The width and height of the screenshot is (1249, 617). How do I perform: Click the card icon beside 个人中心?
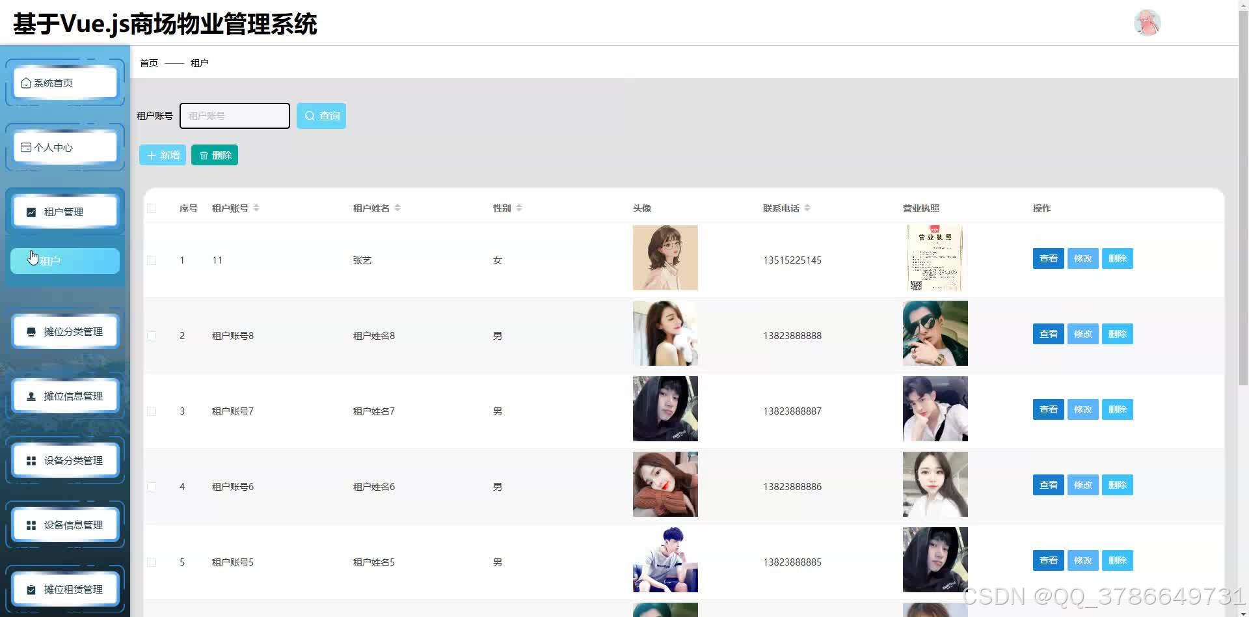(x=26, y=148)
